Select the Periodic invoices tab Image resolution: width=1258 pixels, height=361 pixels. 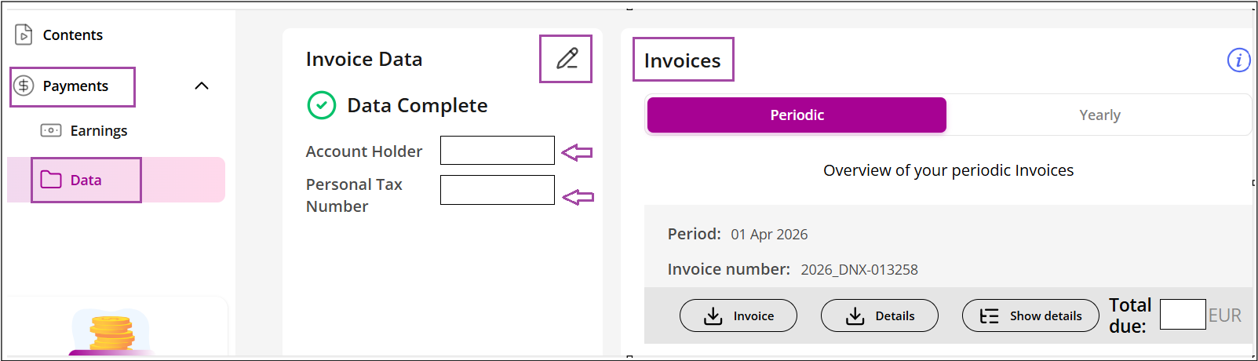click(797, 115)
